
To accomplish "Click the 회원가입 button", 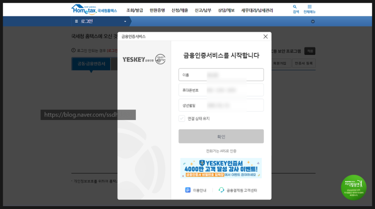I will pyautogui.click(x=280, y=63).
